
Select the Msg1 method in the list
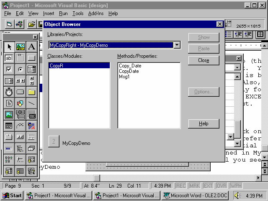coord(124,77)
